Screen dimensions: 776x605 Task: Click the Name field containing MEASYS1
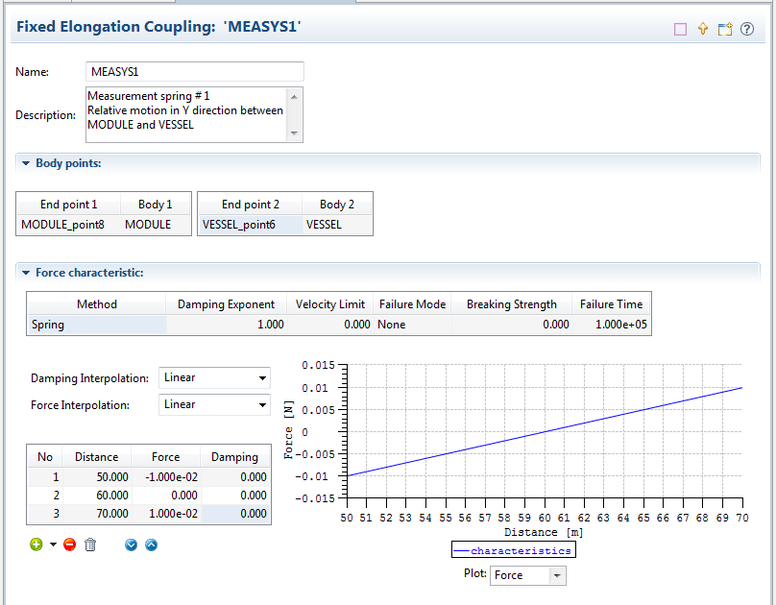click(x=194, y=72)
